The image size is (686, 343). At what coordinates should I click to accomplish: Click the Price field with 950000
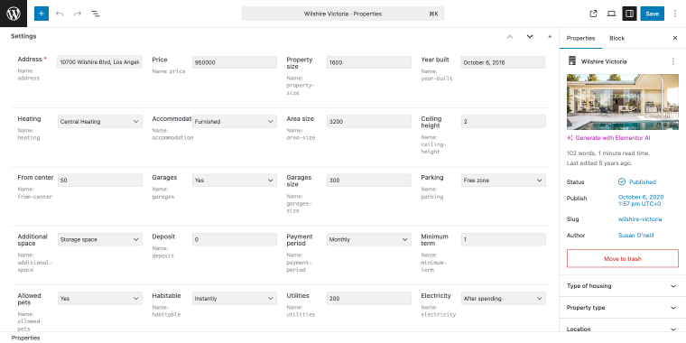235,62
